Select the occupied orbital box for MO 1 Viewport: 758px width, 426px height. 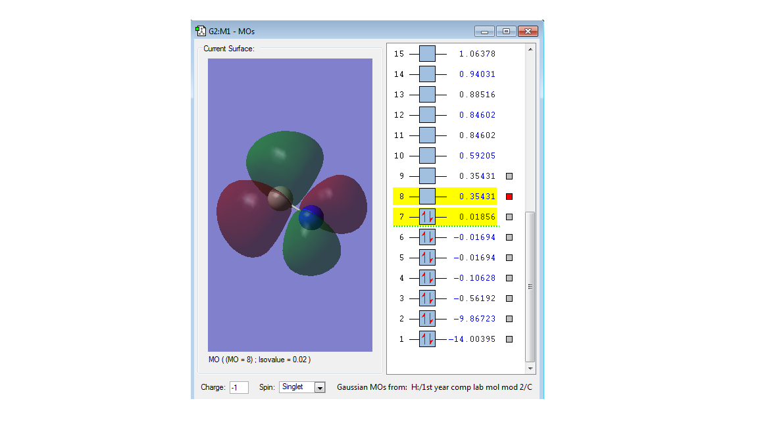click(x=427, y=339)
